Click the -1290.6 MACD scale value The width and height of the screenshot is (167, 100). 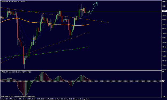(164, 97)
